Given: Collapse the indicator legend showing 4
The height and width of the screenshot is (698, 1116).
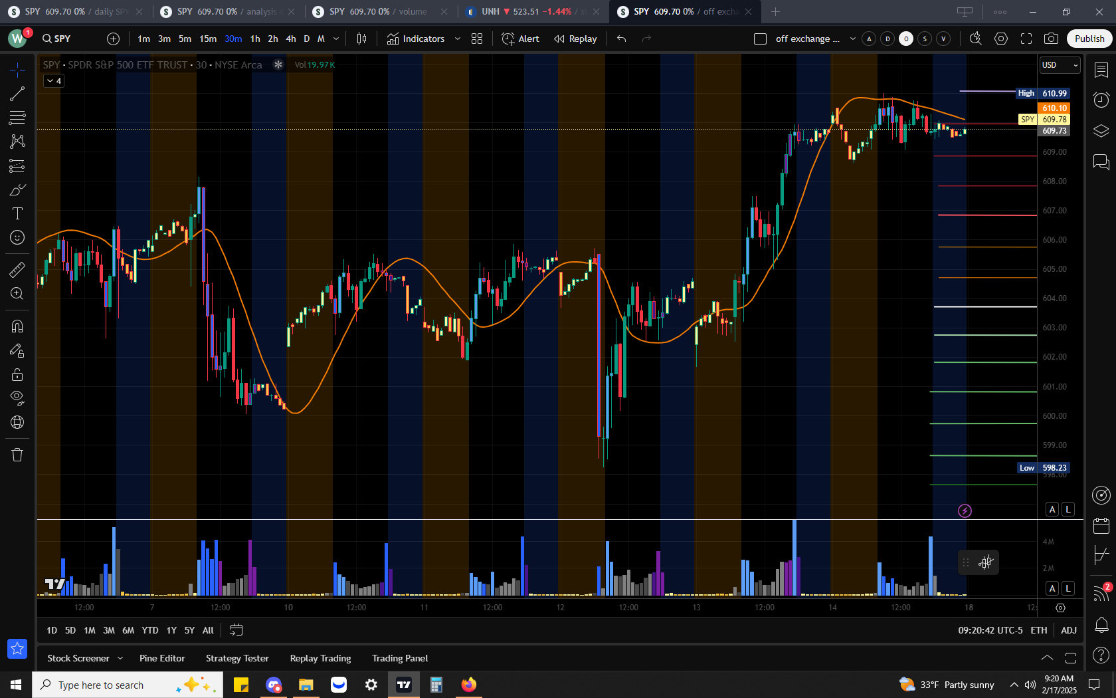Looking at the screenshot, I should pos(54,80).
